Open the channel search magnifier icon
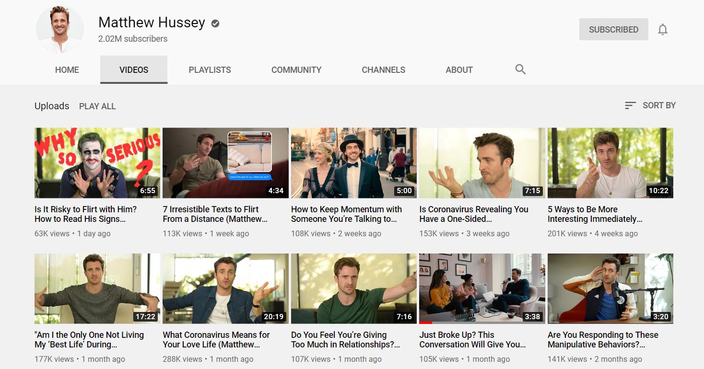Viewport: 704px width, 369px height. coord(520,69)
